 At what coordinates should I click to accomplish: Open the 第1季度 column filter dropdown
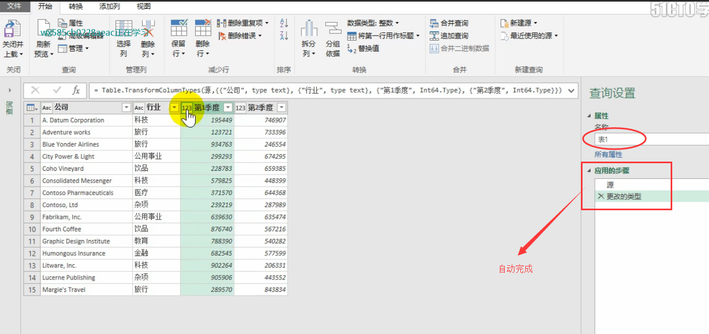pos(228,108)
